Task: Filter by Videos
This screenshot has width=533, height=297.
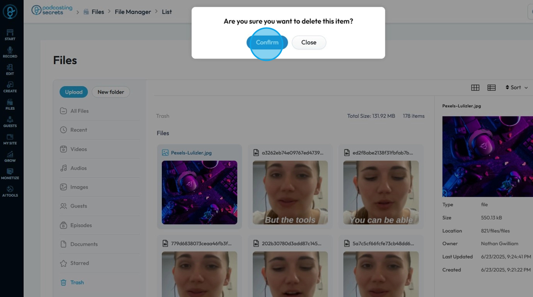Action: pos(79,149)
